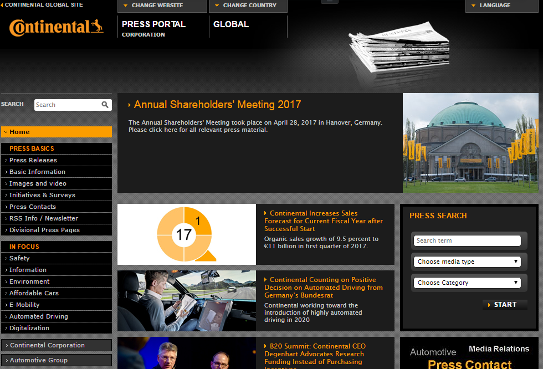
Task: Open Annual Shareholders' Meeting 2017 headline
Action: [x=217, y=105]
